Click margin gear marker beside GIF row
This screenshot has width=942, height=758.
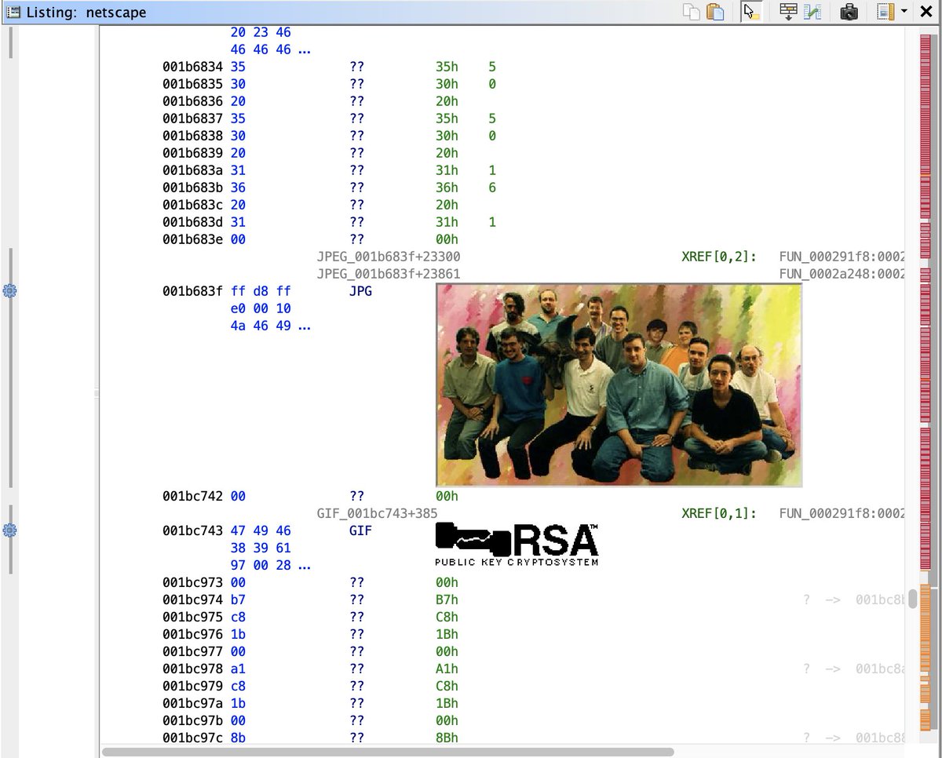[9, 530]
